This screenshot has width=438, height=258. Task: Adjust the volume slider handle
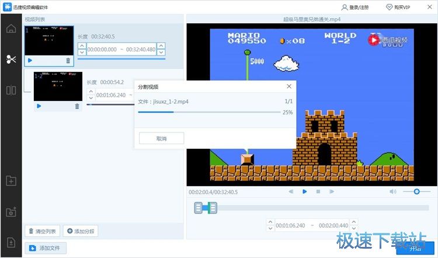416,191
